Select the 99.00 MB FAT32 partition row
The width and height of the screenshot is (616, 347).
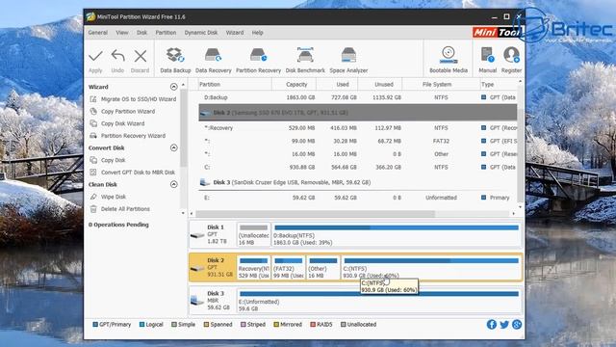[357, 141]
